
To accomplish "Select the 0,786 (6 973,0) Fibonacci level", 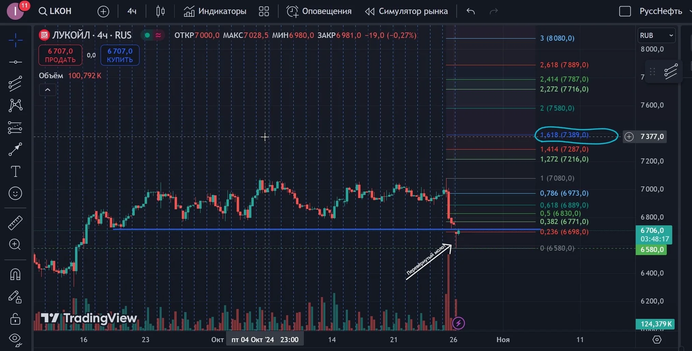I will click(564, 193).
